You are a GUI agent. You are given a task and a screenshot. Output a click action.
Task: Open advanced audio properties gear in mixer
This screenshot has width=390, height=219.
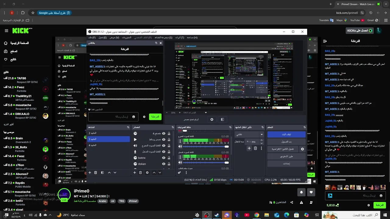pos(179,173)
